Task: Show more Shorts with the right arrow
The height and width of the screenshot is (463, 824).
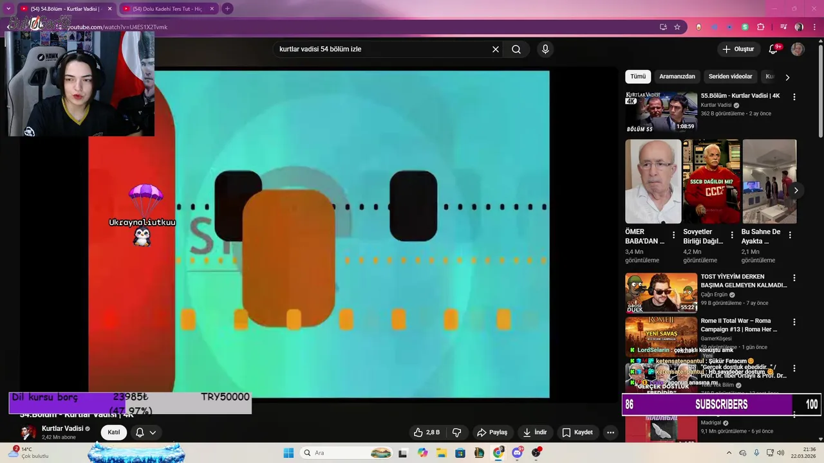Action: (x=796, y=190)
